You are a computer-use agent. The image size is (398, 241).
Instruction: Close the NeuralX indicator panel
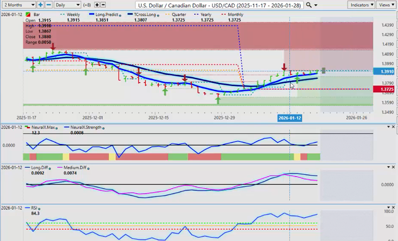[x=393, y=127]
